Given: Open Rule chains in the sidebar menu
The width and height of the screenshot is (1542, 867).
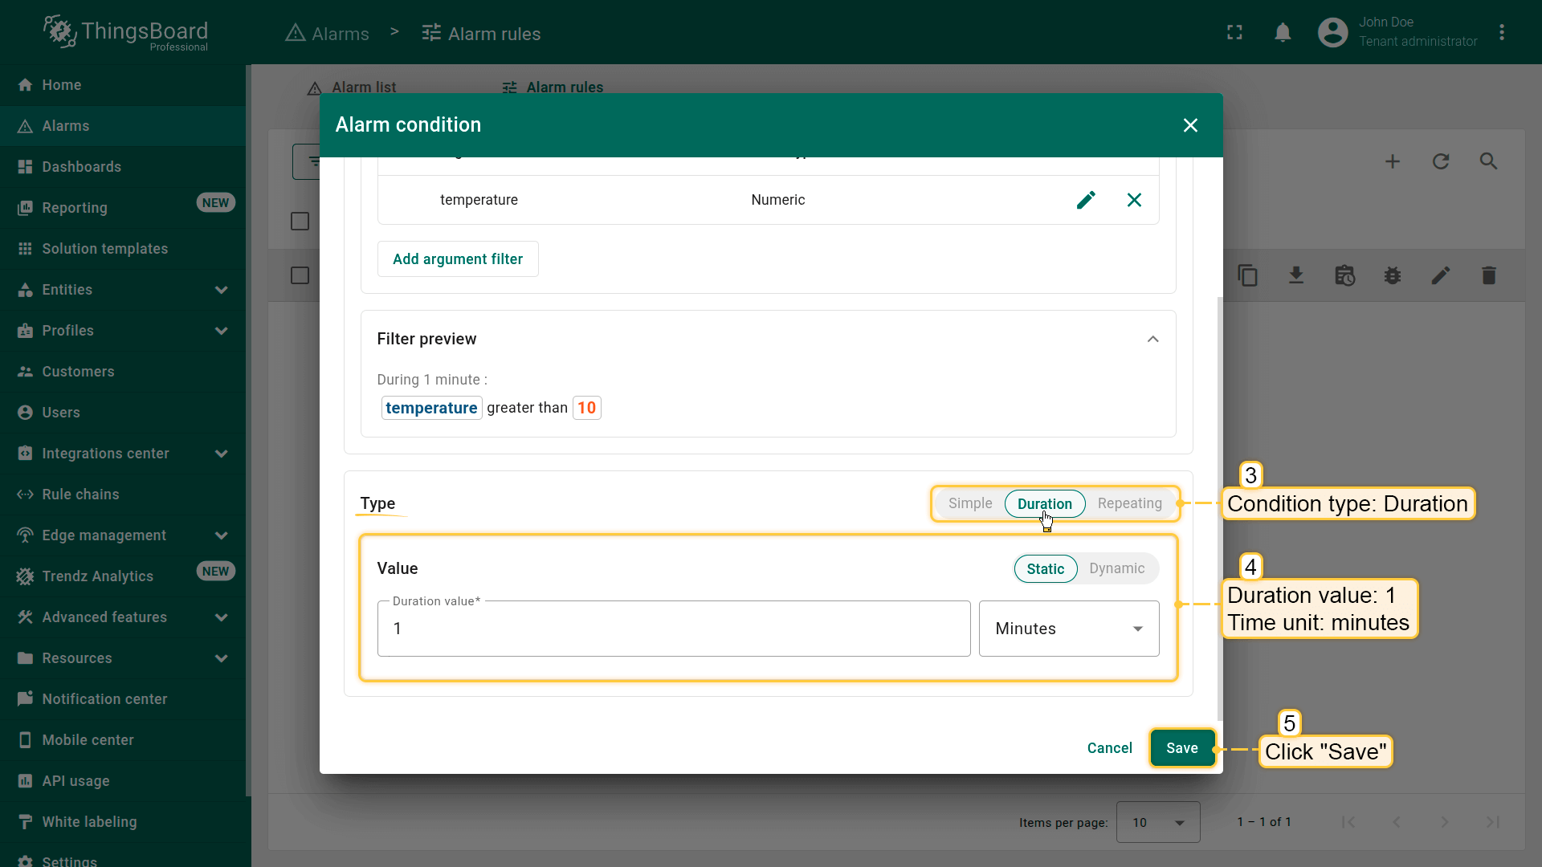Looking at the screenshot, I should (x=80, y=495).
